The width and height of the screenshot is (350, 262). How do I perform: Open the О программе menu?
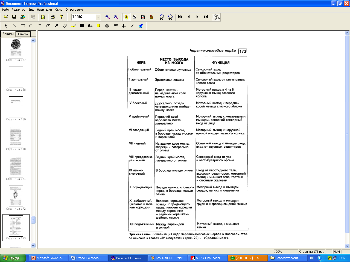74,10
